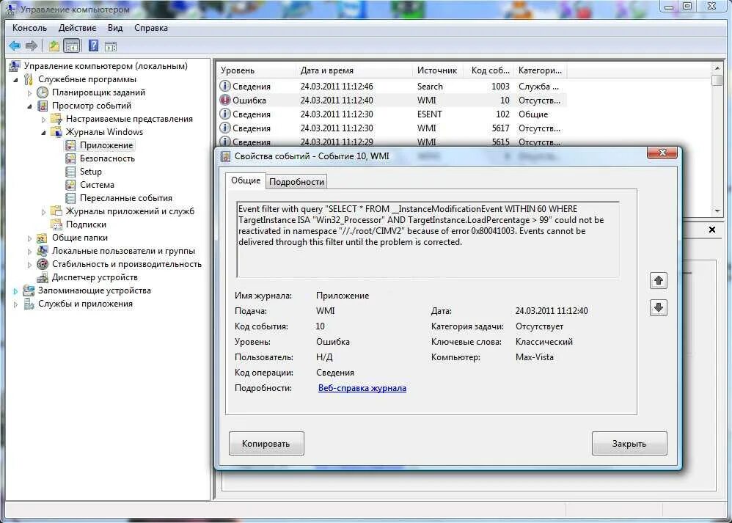Click the Диспетчер устройств icon

click(x=43, y=277)
